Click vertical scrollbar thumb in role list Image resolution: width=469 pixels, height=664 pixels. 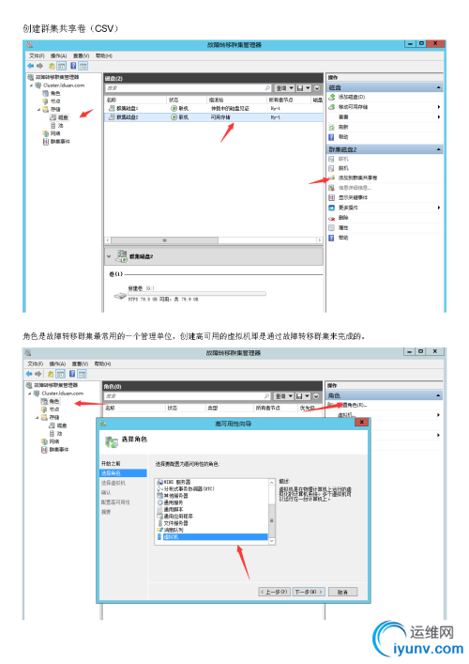(271, 521)
